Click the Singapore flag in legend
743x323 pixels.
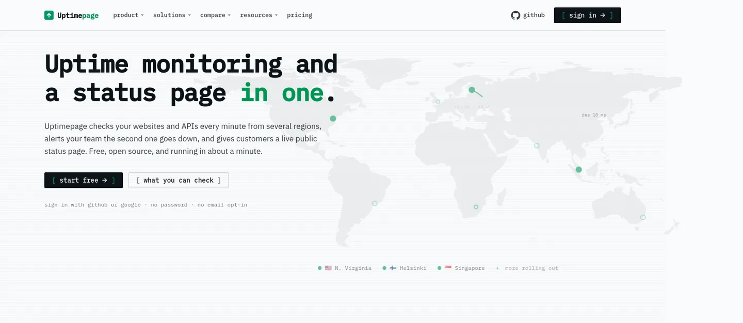point(448,268)
